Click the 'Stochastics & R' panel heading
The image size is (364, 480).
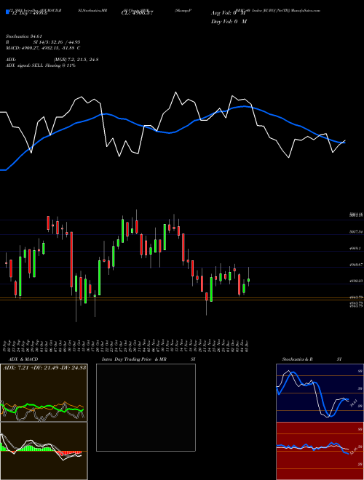[297, 359]
